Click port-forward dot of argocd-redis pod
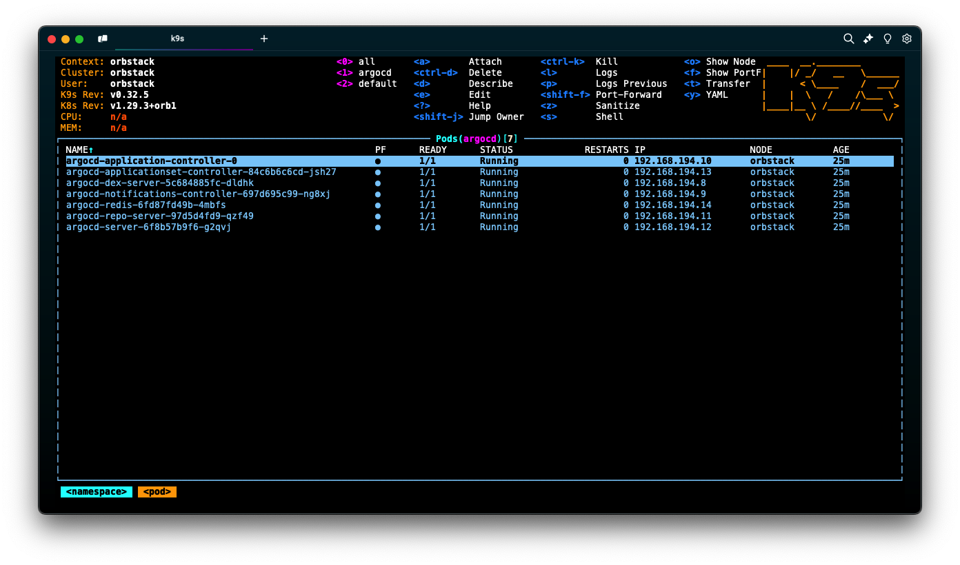The width and height of the screenshot is (960, 565). [378, 205]
